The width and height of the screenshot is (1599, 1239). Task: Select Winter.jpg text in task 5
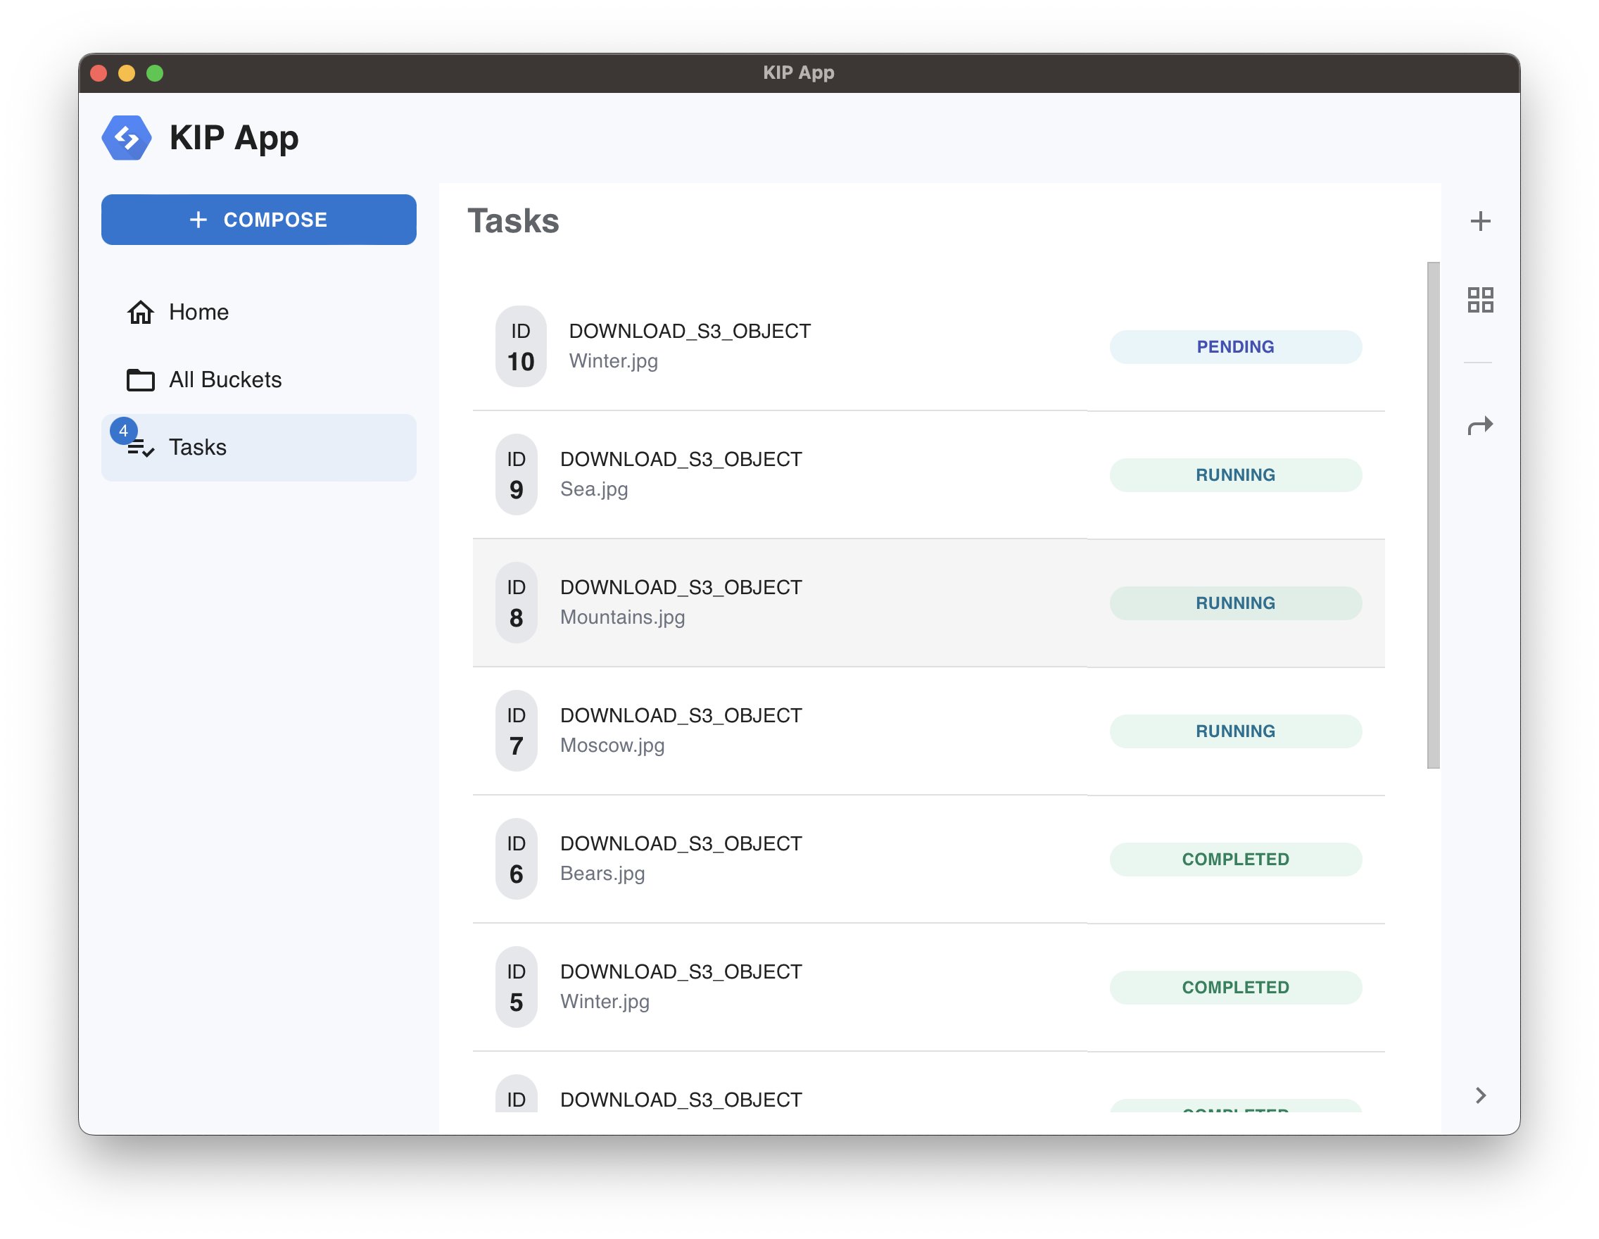(x=605, y=1002)
